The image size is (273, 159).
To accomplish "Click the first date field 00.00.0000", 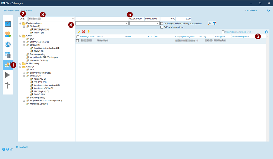I will pos(136,19).
